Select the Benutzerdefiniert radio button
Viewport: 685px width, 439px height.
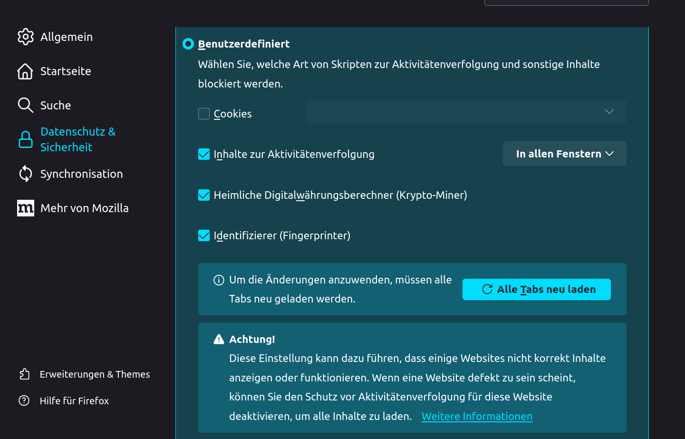click(x=188, y=44)
